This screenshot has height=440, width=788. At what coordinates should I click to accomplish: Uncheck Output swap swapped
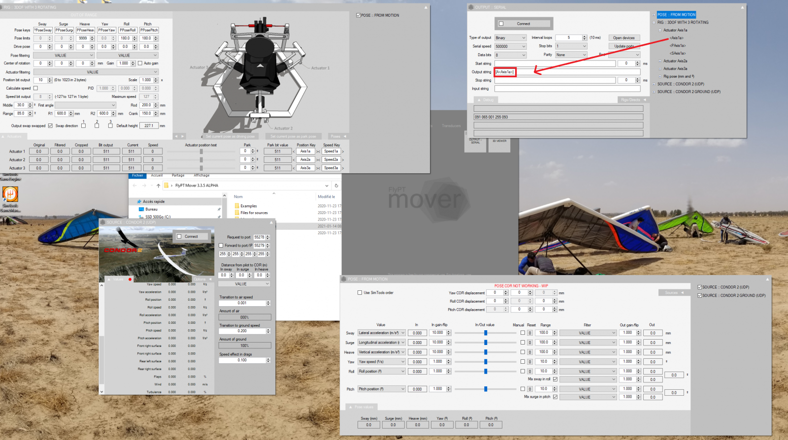coord(50,126)
